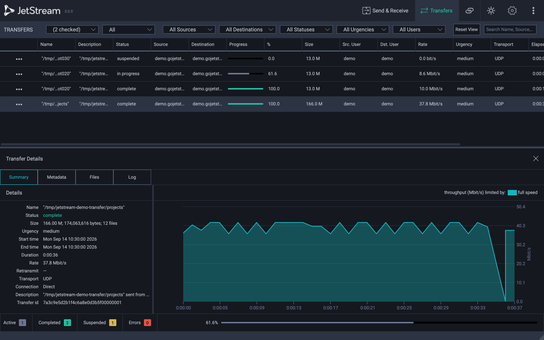This screenshot has width=544, height=340.
Task: Filter by Suspended transfers count
Action: coord(100,323)
